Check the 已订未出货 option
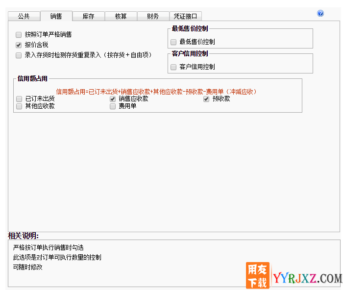 [19, 99]
